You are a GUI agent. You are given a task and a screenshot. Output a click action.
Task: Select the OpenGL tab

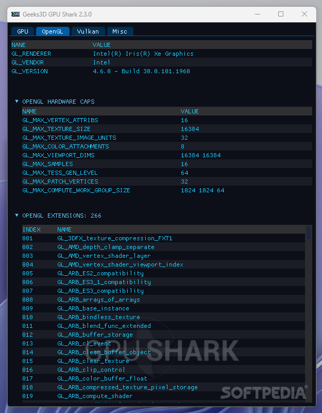pyautogui.click(x=53, y=31)
